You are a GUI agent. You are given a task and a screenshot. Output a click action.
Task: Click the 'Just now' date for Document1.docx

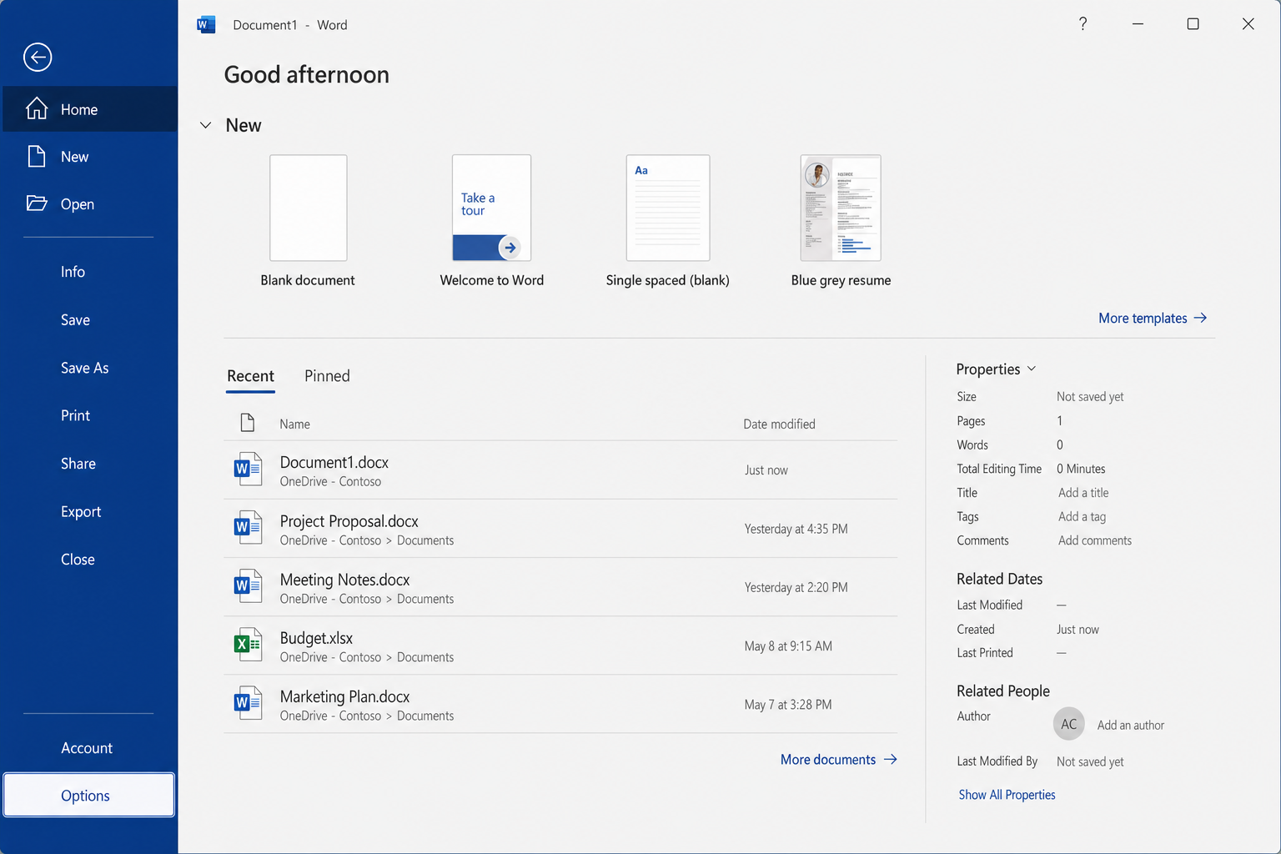[766, 470]
